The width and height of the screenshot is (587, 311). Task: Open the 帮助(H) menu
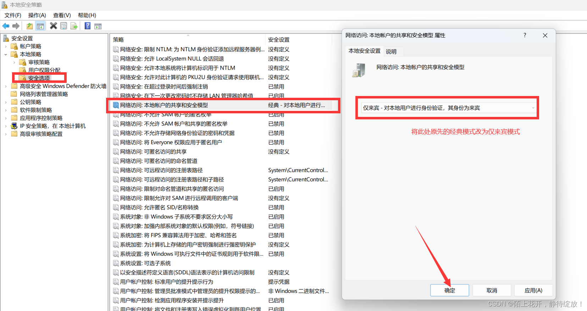tap(87, 15)
